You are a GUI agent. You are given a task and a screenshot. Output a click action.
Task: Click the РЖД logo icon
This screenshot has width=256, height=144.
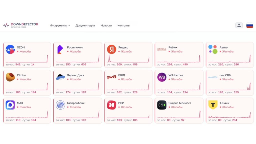(x=111, y=77)
